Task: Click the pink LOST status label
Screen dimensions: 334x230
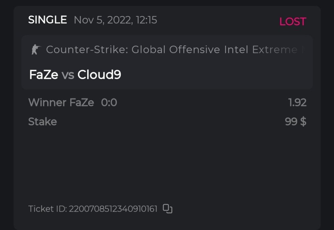Action: coord(293,22)
